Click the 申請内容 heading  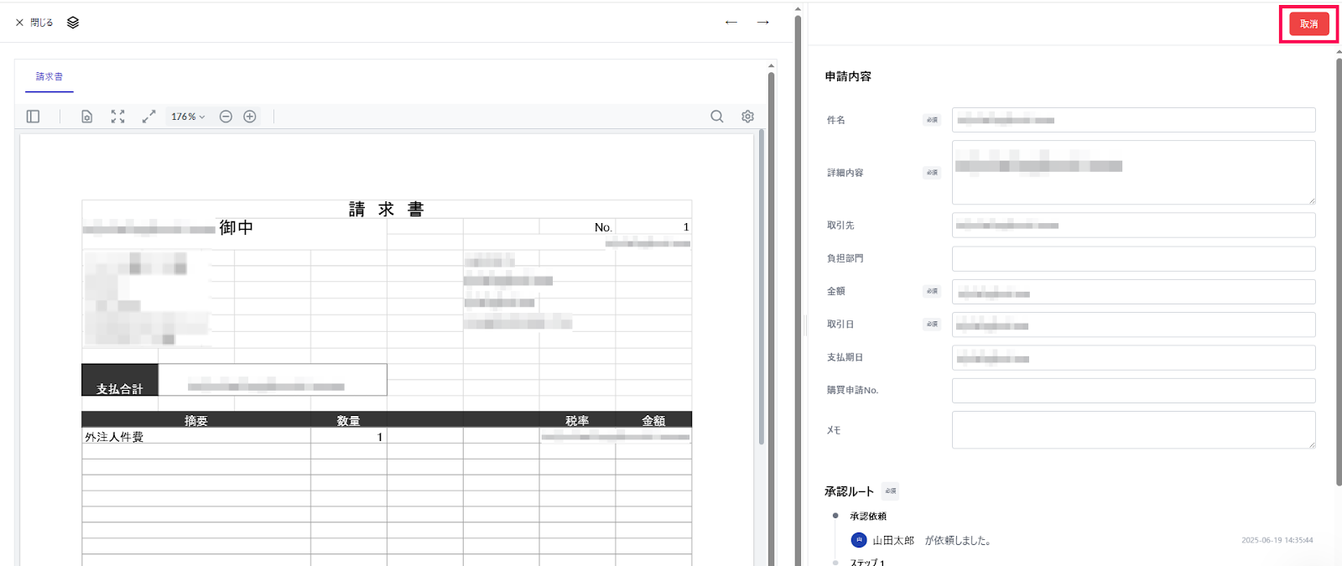tap(848, 76)
